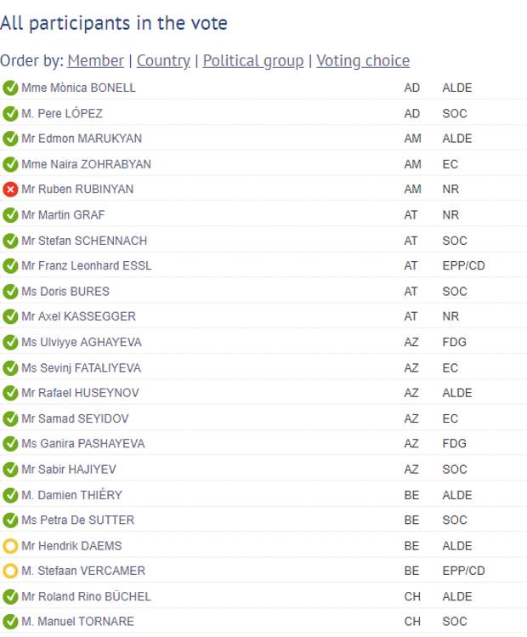The width and height of the screenshot is (527, 637).
Task: Click the vote icon next to Ganira PASHAYEVA
Action: (10, 444)
